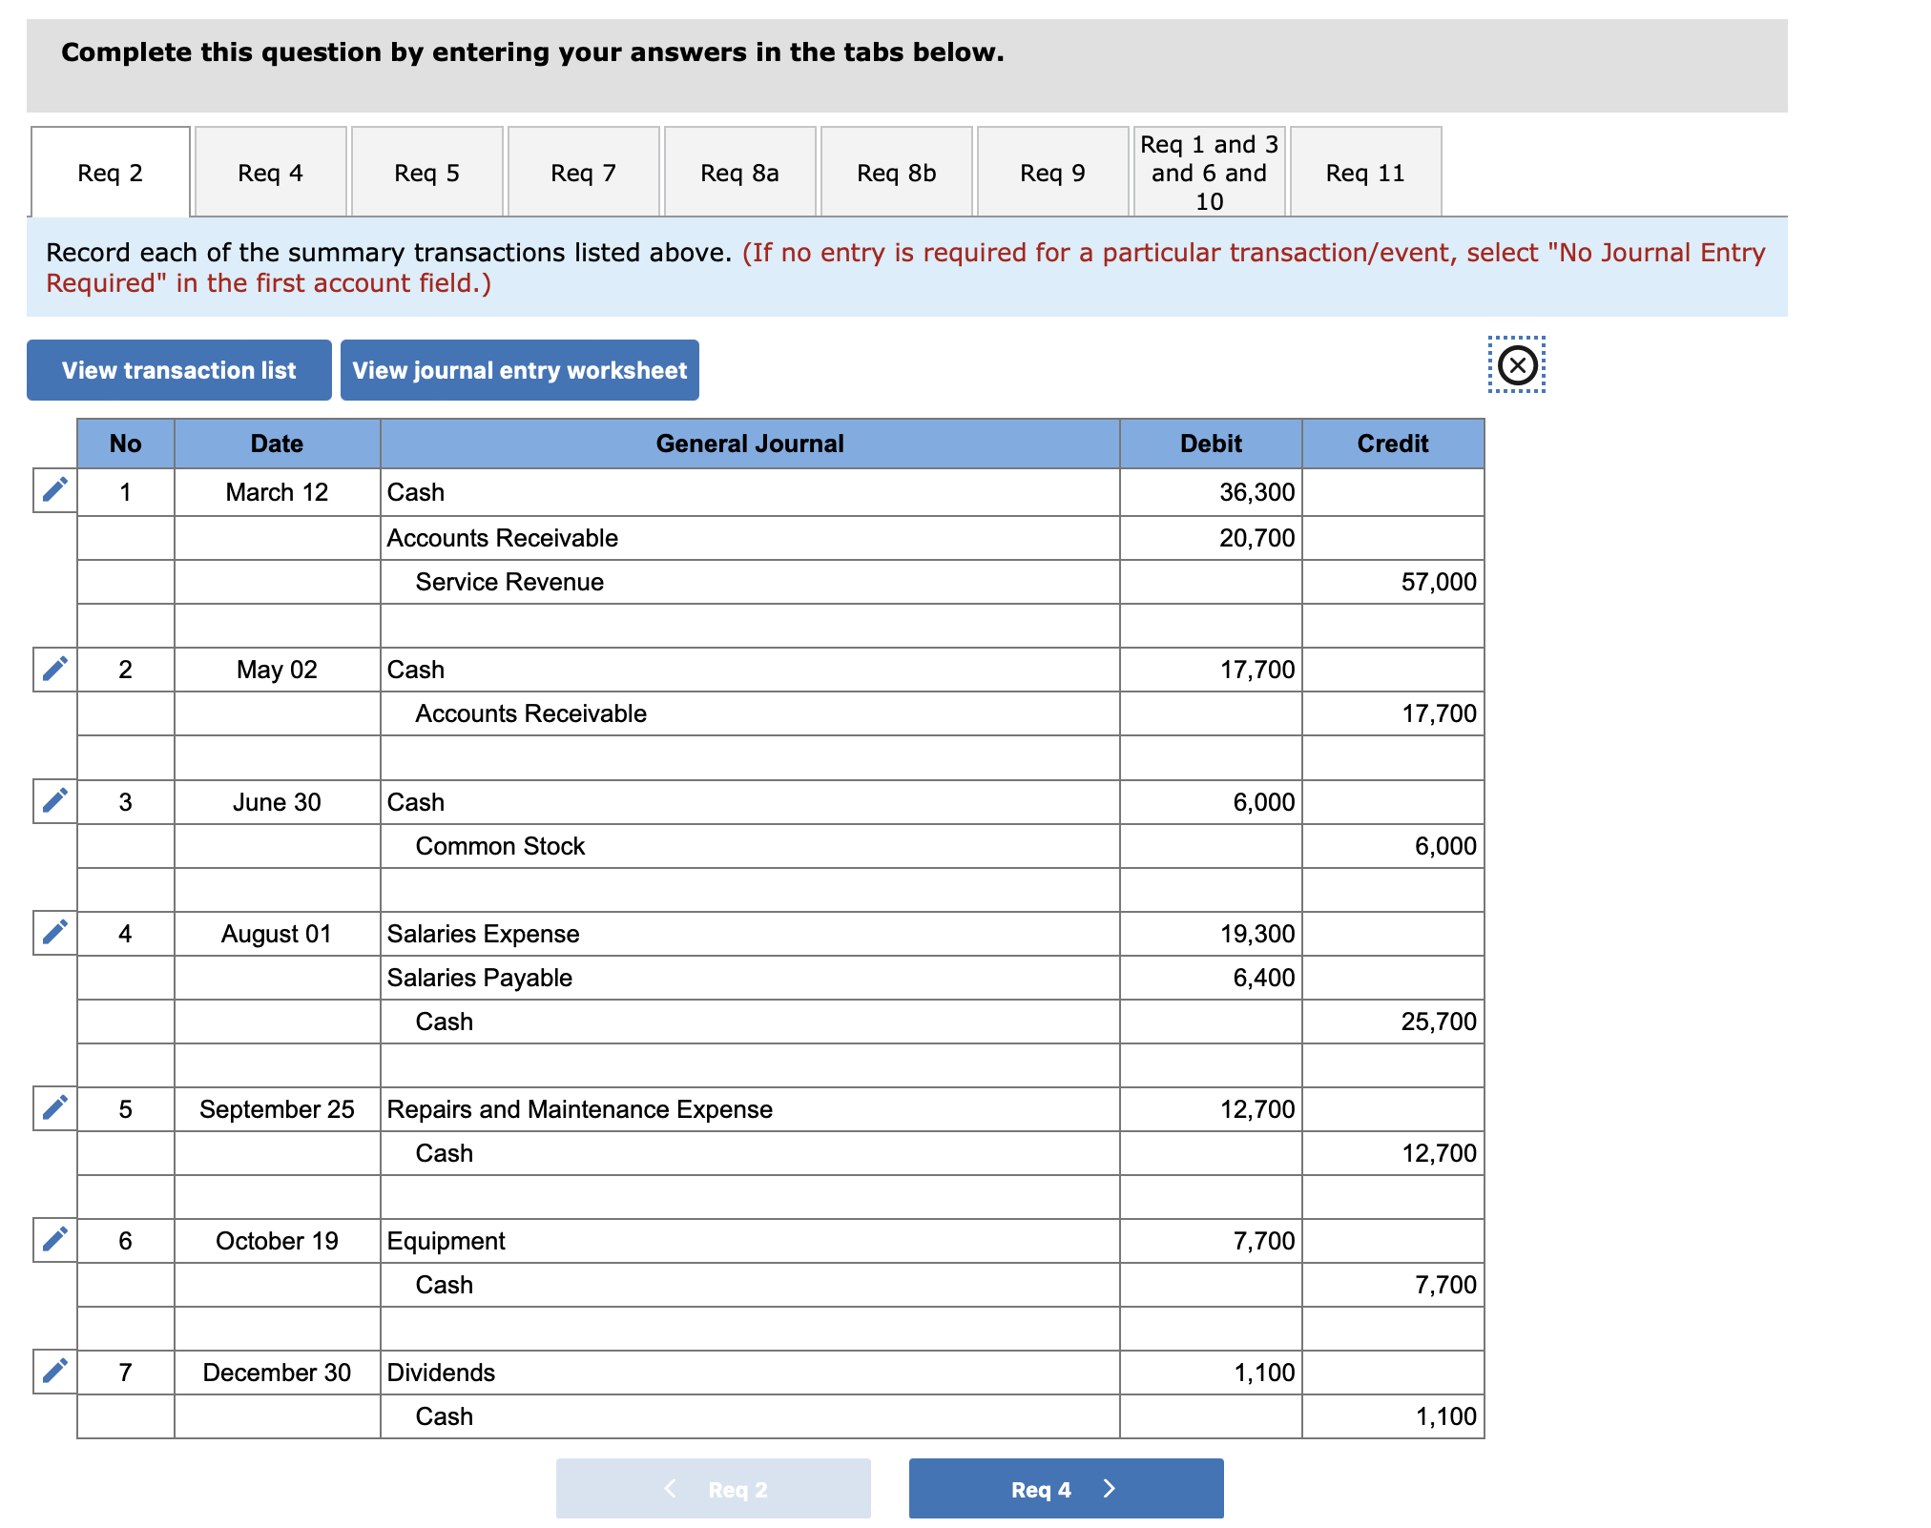Viewport: 1931px width, 1528px height.
Task: Edit the October 19 Equipment entry via its pencil icon
Action: pyautogui.click(x=53, y=1240)
